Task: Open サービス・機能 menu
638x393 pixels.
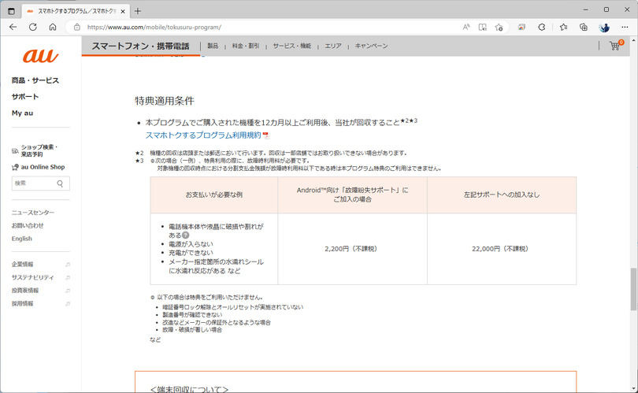Action: tap(291, 46)
